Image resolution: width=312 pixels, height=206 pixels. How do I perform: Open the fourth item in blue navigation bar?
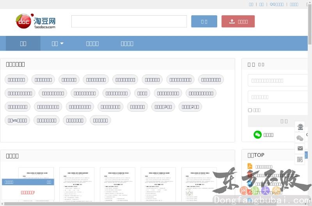click(x=127, y=43)
